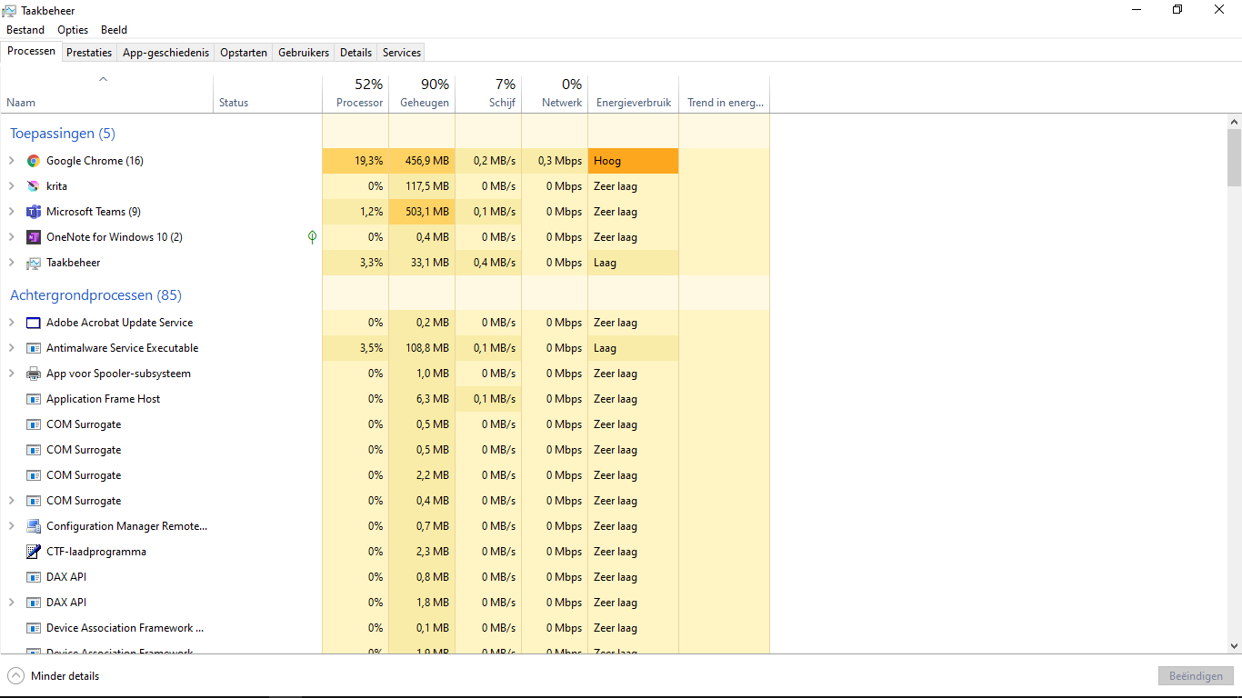
Task: Select the OneNote for Windows 10 icon
Action: (x=34, y=237)
